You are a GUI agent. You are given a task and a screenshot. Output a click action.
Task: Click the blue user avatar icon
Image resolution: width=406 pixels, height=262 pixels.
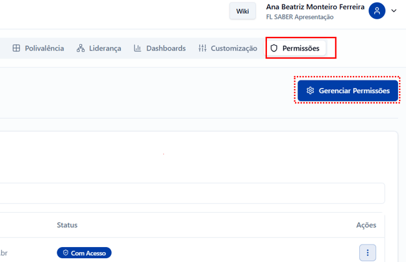377,11
